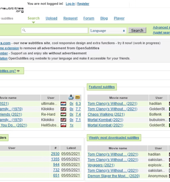
Task: Open featured Tom Clancy's Without by GoldenSt...
Action: coord(113,109)
